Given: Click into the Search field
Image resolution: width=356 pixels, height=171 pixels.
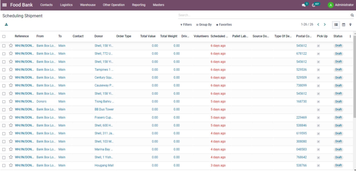Looking at the screenshot, I should point(263,15).
